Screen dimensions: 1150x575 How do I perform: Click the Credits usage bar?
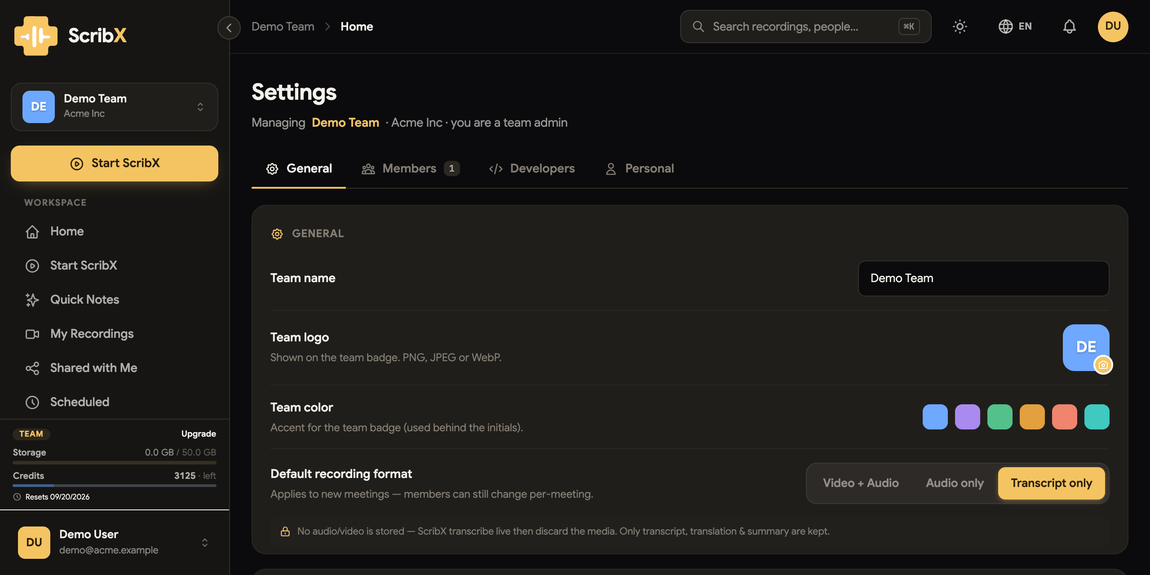[115, 486]
